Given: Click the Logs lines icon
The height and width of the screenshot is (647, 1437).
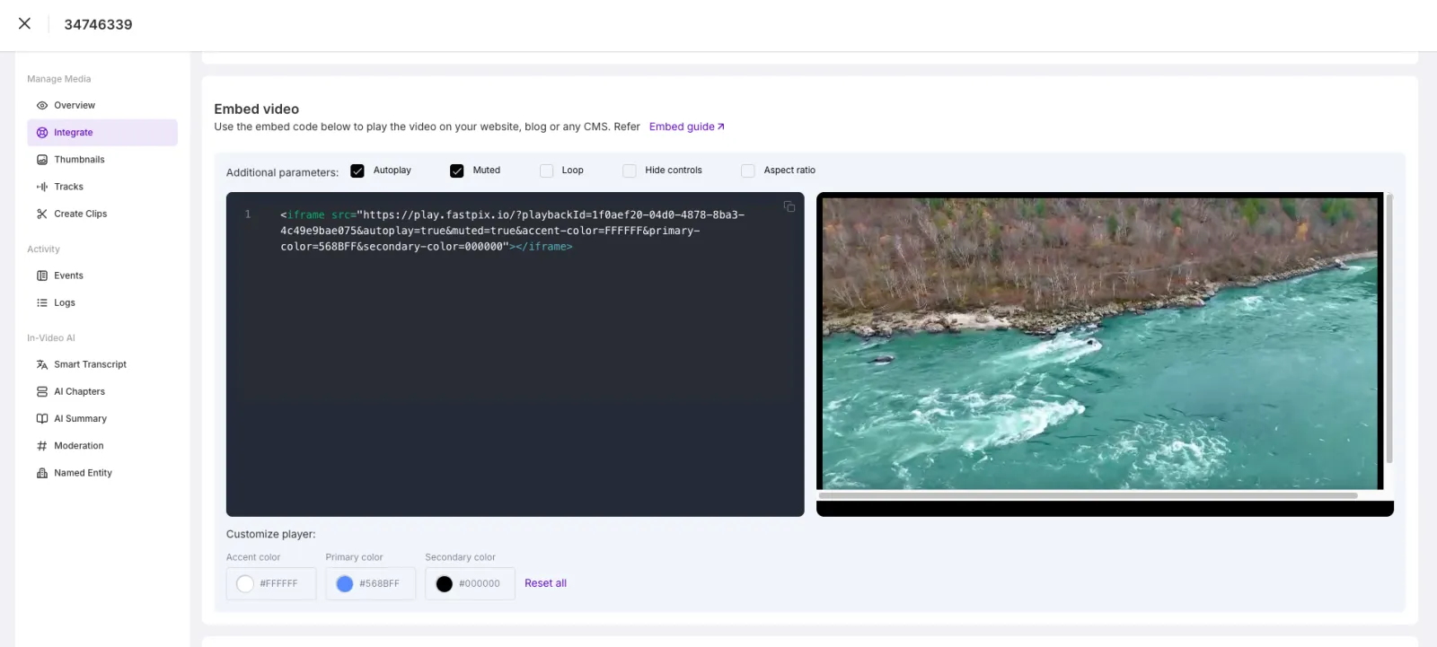Looking at the screenshot, I should [42, 302].
